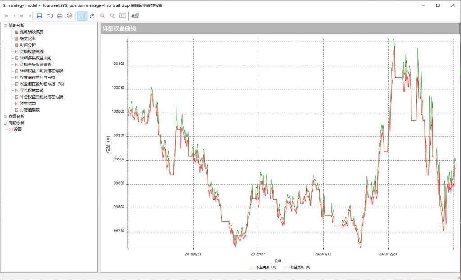Open the back navigation history dropdown
Screen dimensions: 461x280
14,16
